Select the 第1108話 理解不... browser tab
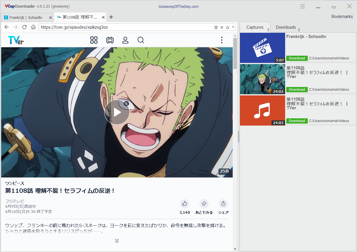Image resolution: width=357 pixels, height=252 pixels. pyautogui.click(x=80, y=17)
